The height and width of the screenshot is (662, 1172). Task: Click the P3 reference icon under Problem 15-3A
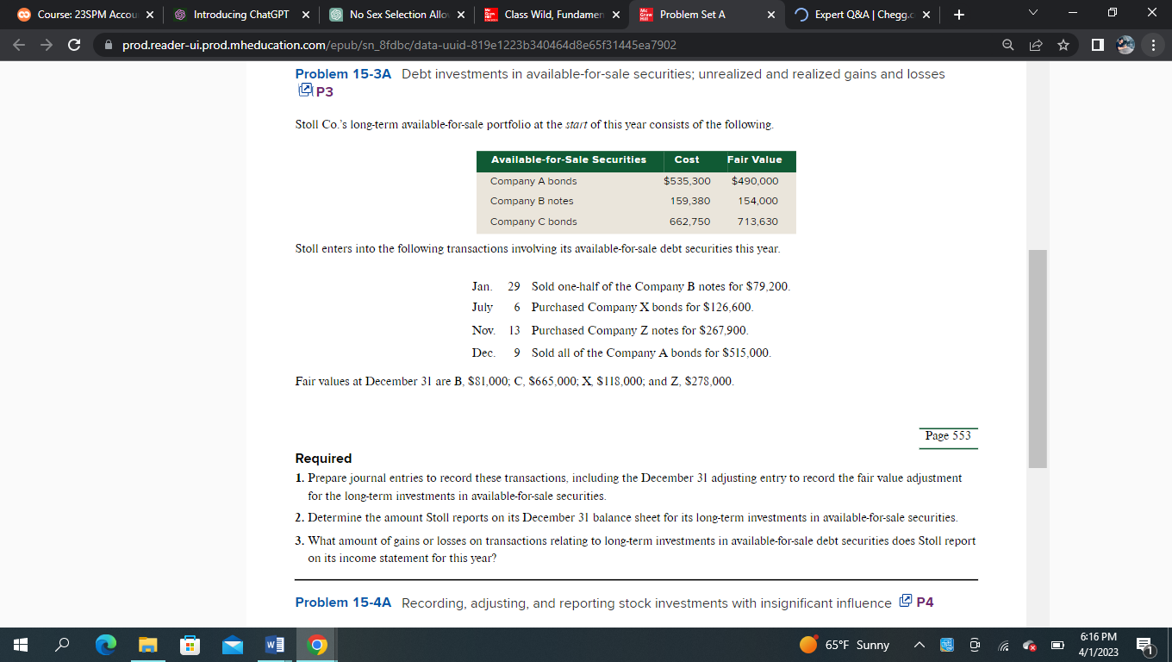(x=305, y=89)
